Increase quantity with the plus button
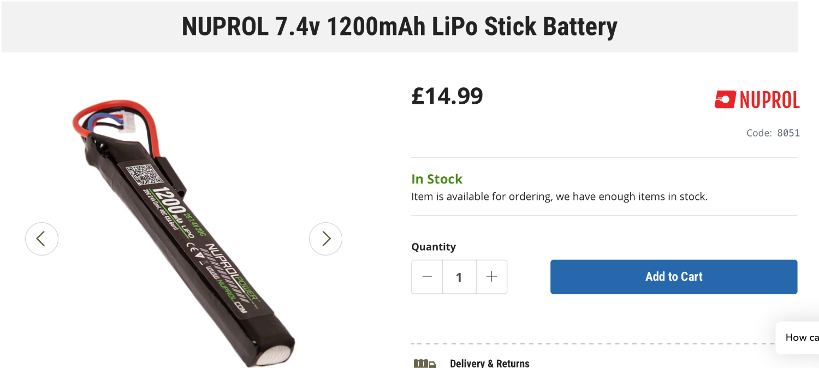Image resolution: width=819 pixels, height=368 pixels. [491, 277]
